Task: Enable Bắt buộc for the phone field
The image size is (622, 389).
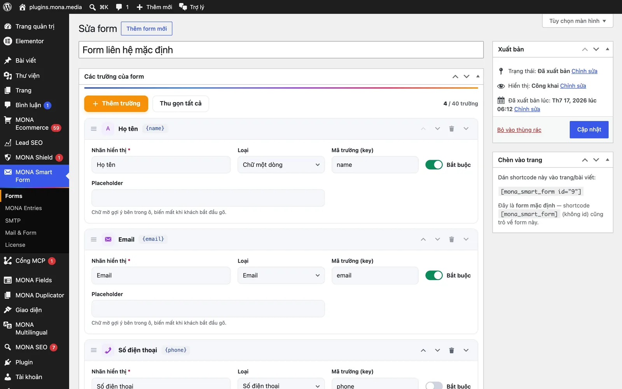Action: [434, 386]
